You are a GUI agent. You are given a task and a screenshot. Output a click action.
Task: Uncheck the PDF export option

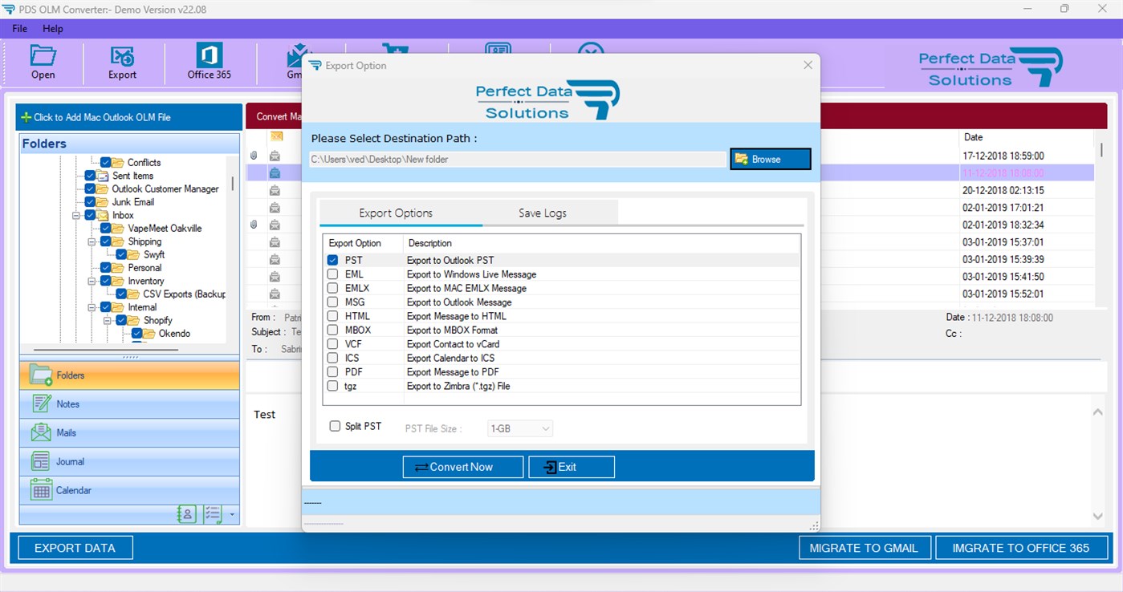pos(332,371)
